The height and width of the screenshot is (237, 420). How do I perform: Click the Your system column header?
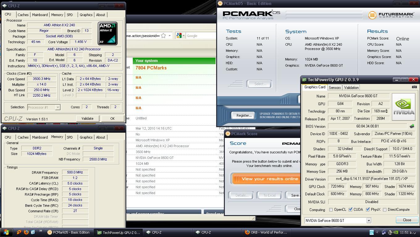tap(174, 61)
